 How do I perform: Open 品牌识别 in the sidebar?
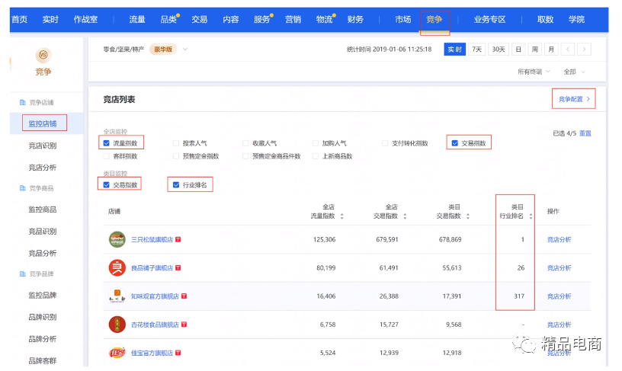point(43,317)
